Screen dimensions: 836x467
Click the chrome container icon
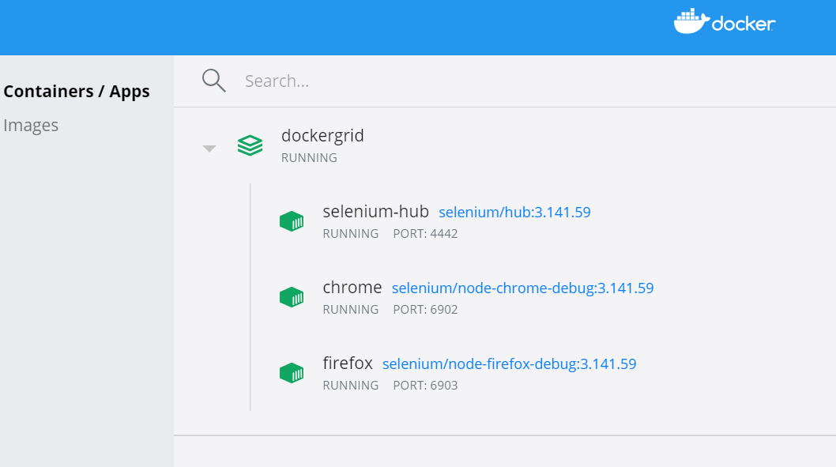(292, 297)
